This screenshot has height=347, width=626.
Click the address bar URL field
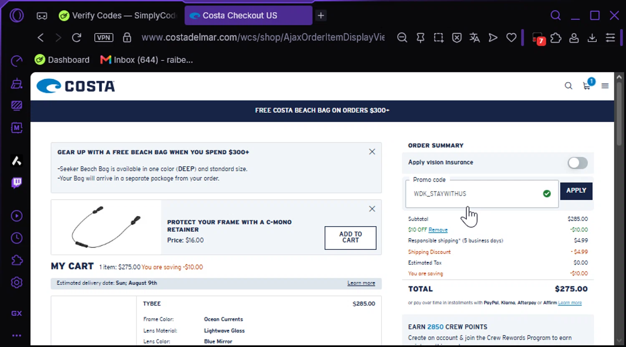pos(263,38)
